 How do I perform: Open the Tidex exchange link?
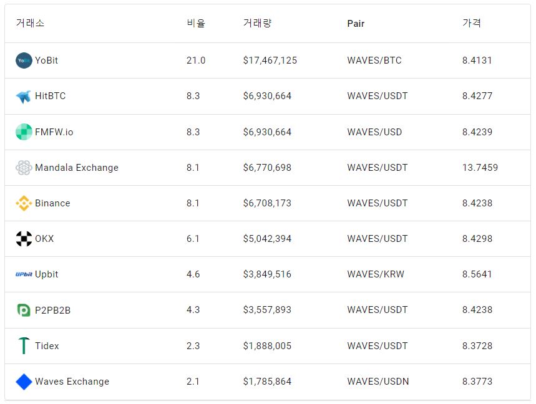click(x=47, y=346)
